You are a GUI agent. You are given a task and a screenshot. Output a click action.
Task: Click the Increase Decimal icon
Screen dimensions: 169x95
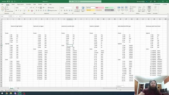coord(69,11)
